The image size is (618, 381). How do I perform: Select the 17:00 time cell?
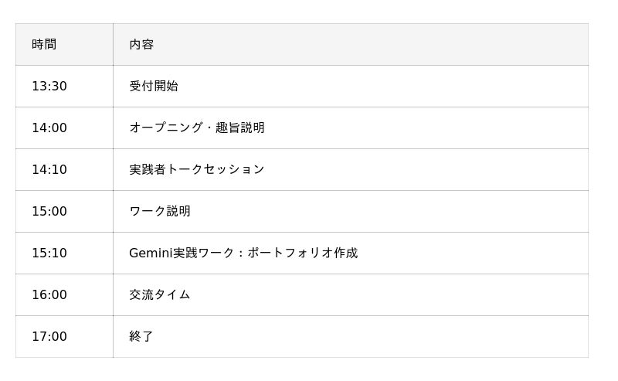[49, 336]
